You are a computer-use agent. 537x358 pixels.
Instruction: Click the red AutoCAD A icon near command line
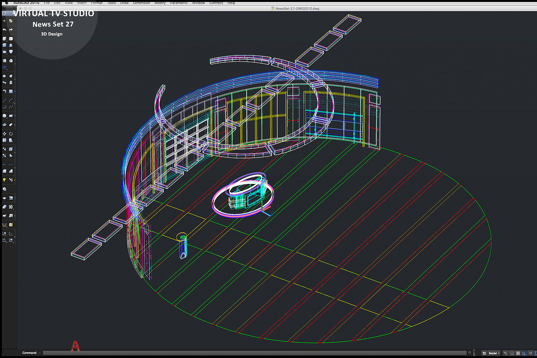76,345
